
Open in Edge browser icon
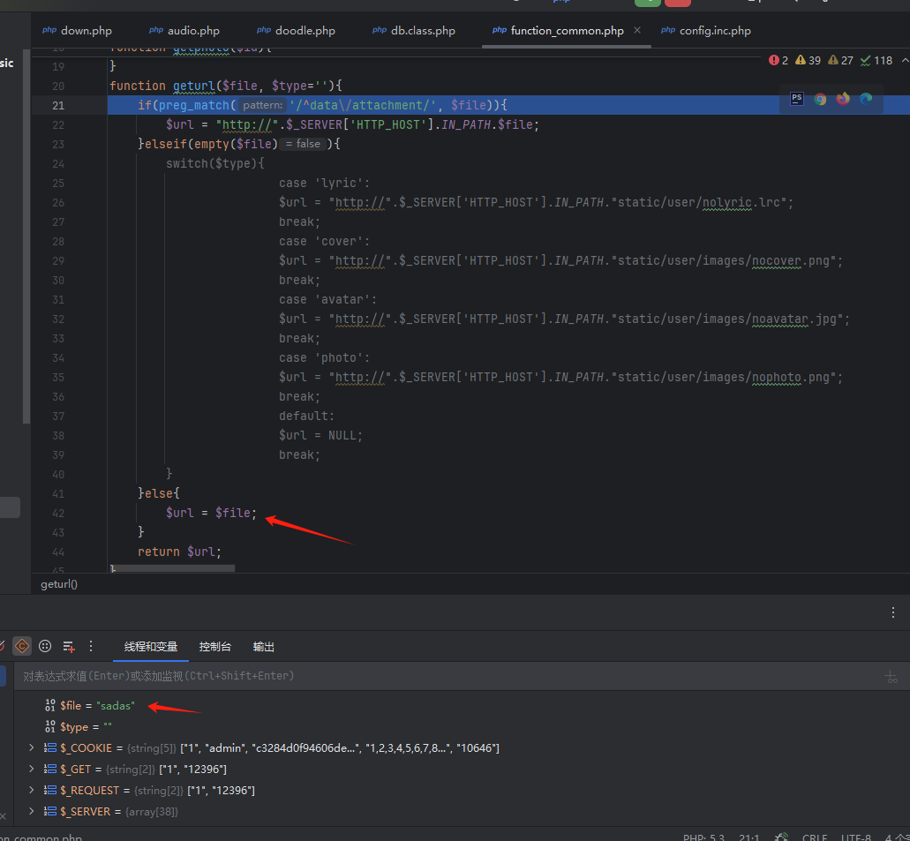(866, 99)
